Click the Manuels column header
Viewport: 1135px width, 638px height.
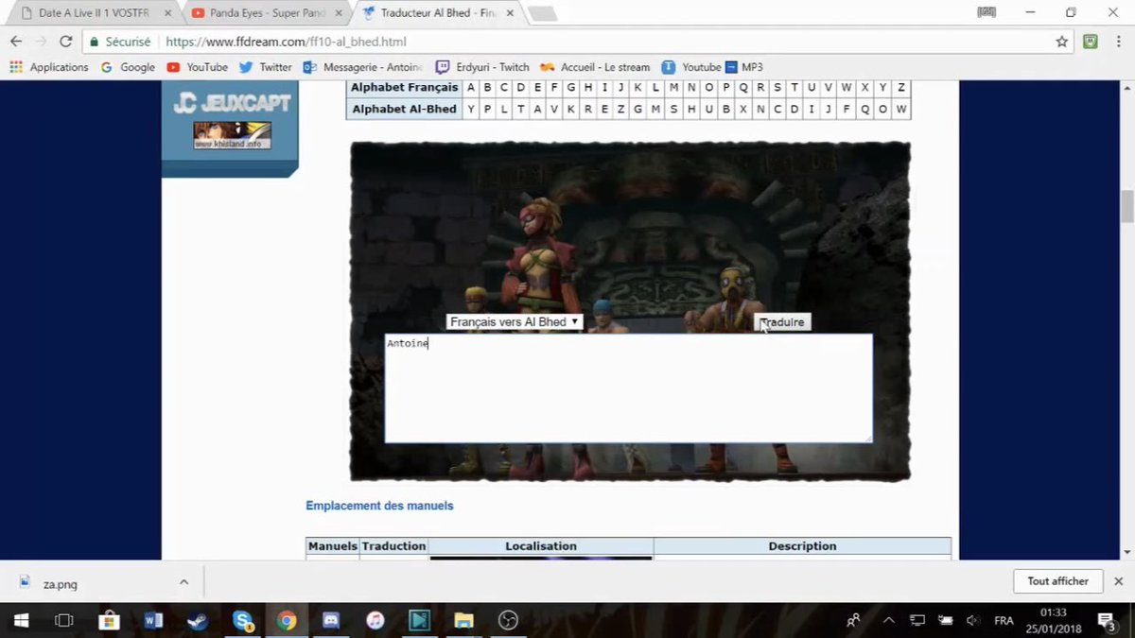click(333, 546)
